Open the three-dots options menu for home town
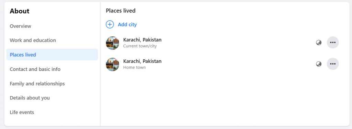 [x=333, y=64]
